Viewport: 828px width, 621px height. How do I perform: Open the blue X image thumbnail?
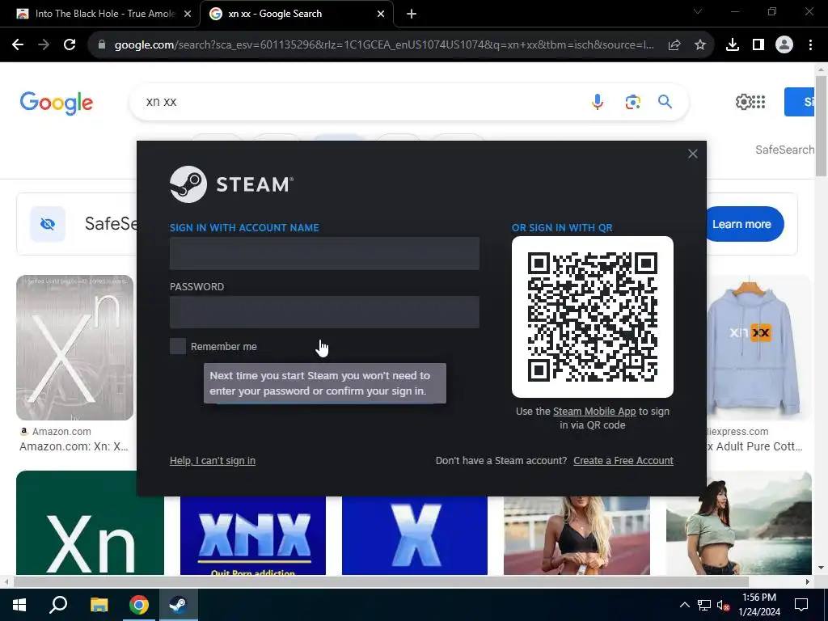coord(415,535)
